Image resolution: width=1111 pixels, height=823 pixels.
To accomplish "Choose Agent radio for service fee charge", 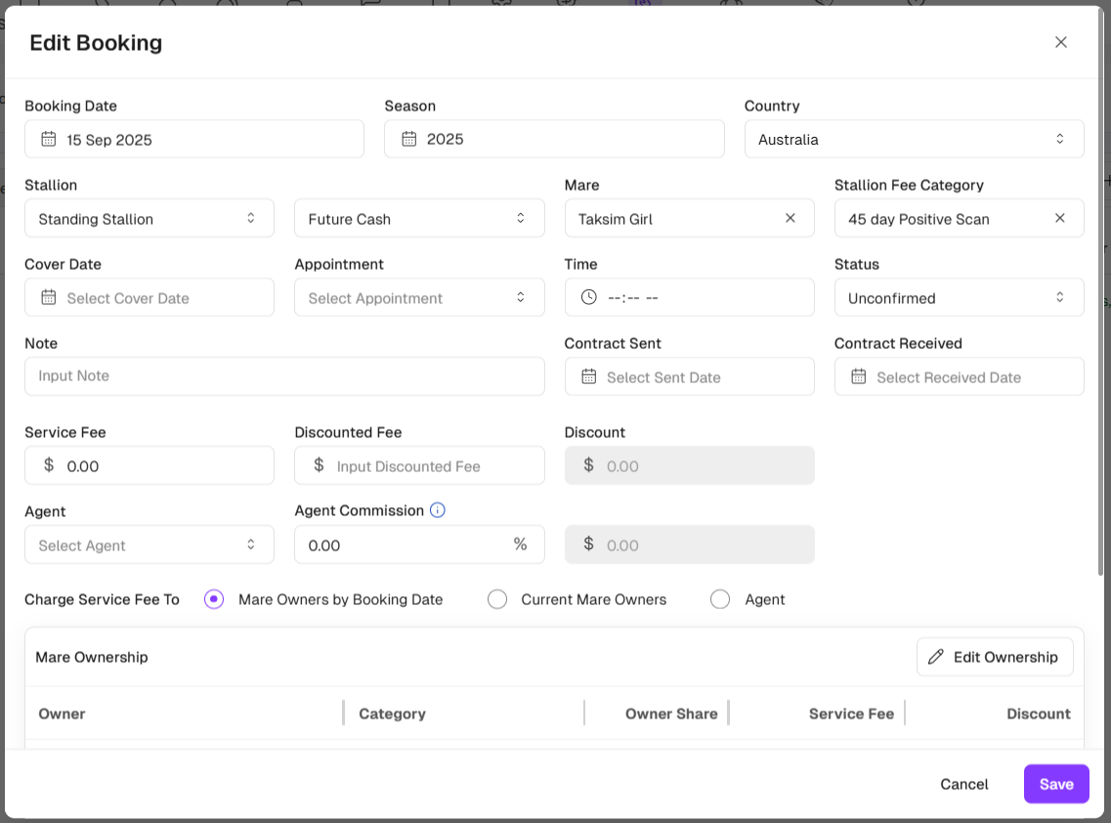I will 720,599.
